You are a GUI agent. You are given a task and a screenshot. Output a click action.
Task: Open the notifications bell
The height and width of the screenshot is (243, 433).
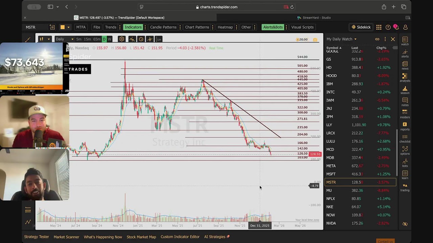[x=396, y=27]
